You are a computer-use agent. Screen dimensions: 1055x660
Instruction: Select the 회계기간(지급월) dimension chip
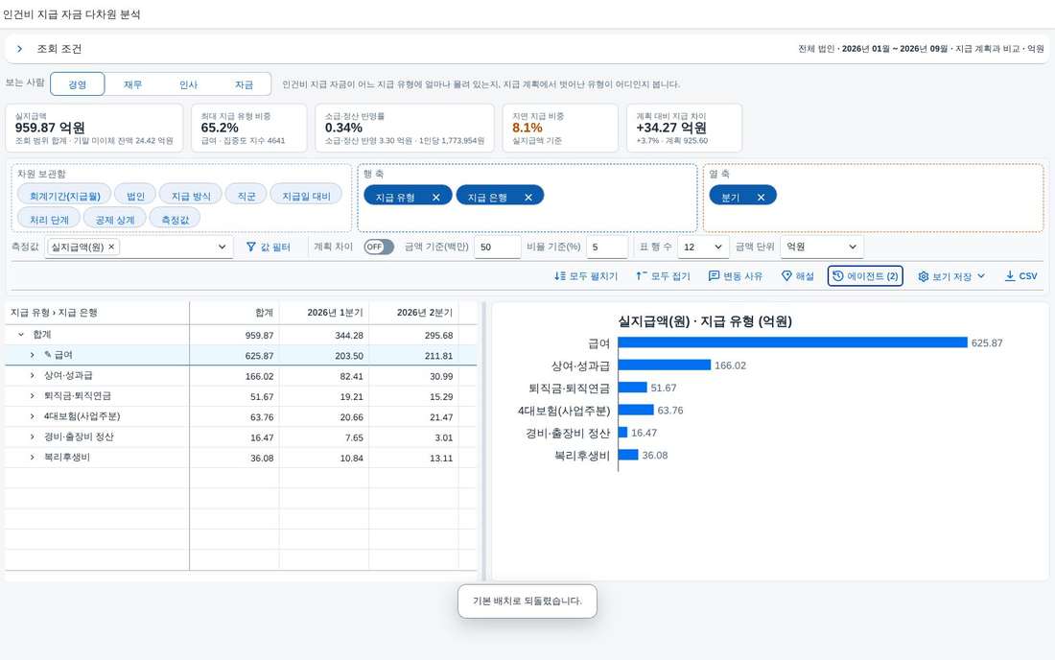[x=64, y=196]
